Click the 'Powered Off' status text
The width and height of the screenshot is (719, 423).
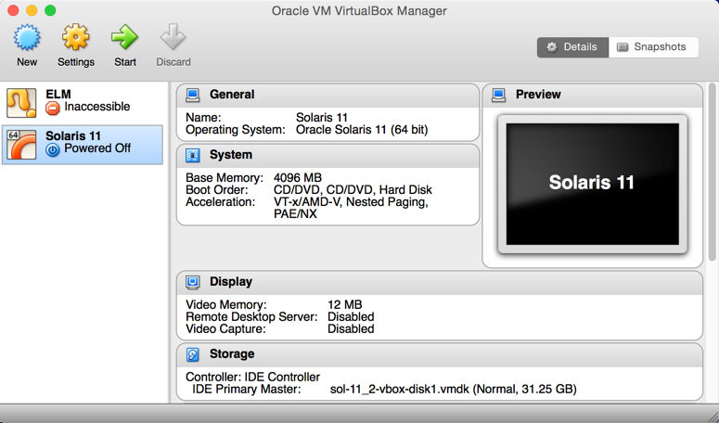(97, 148)
